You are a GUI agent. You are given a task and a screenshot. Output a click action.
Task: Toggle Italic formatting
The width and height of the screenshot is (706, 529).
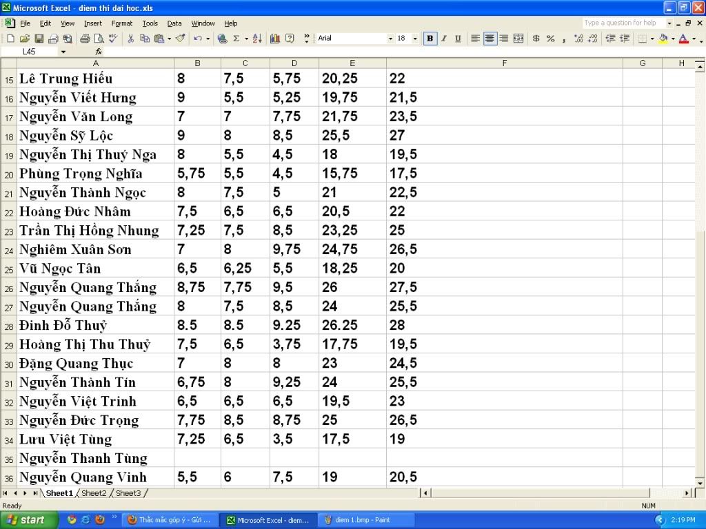444,39
